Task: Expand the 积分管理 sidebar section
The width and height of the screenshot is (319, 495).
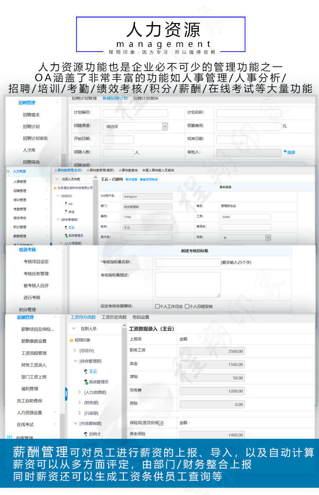Action: [x=57, y=309]
